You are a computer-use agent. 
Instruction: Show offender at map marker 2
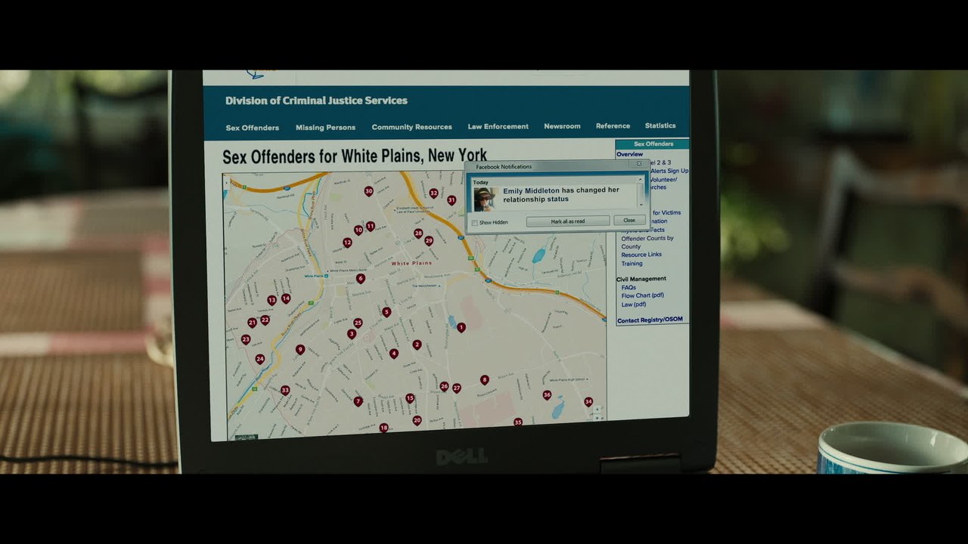click(417, 345)
